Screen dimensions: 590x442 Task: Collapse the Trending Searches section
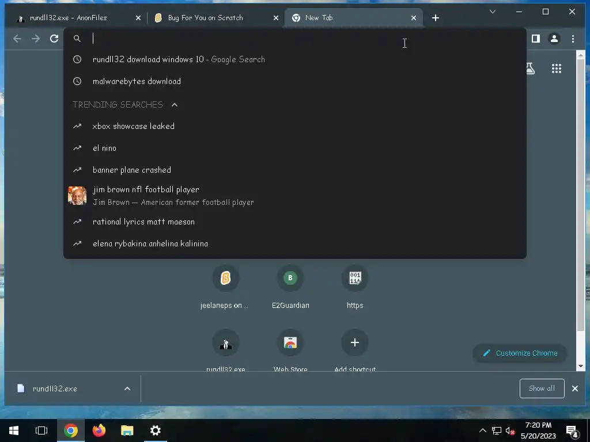[174, 105]
